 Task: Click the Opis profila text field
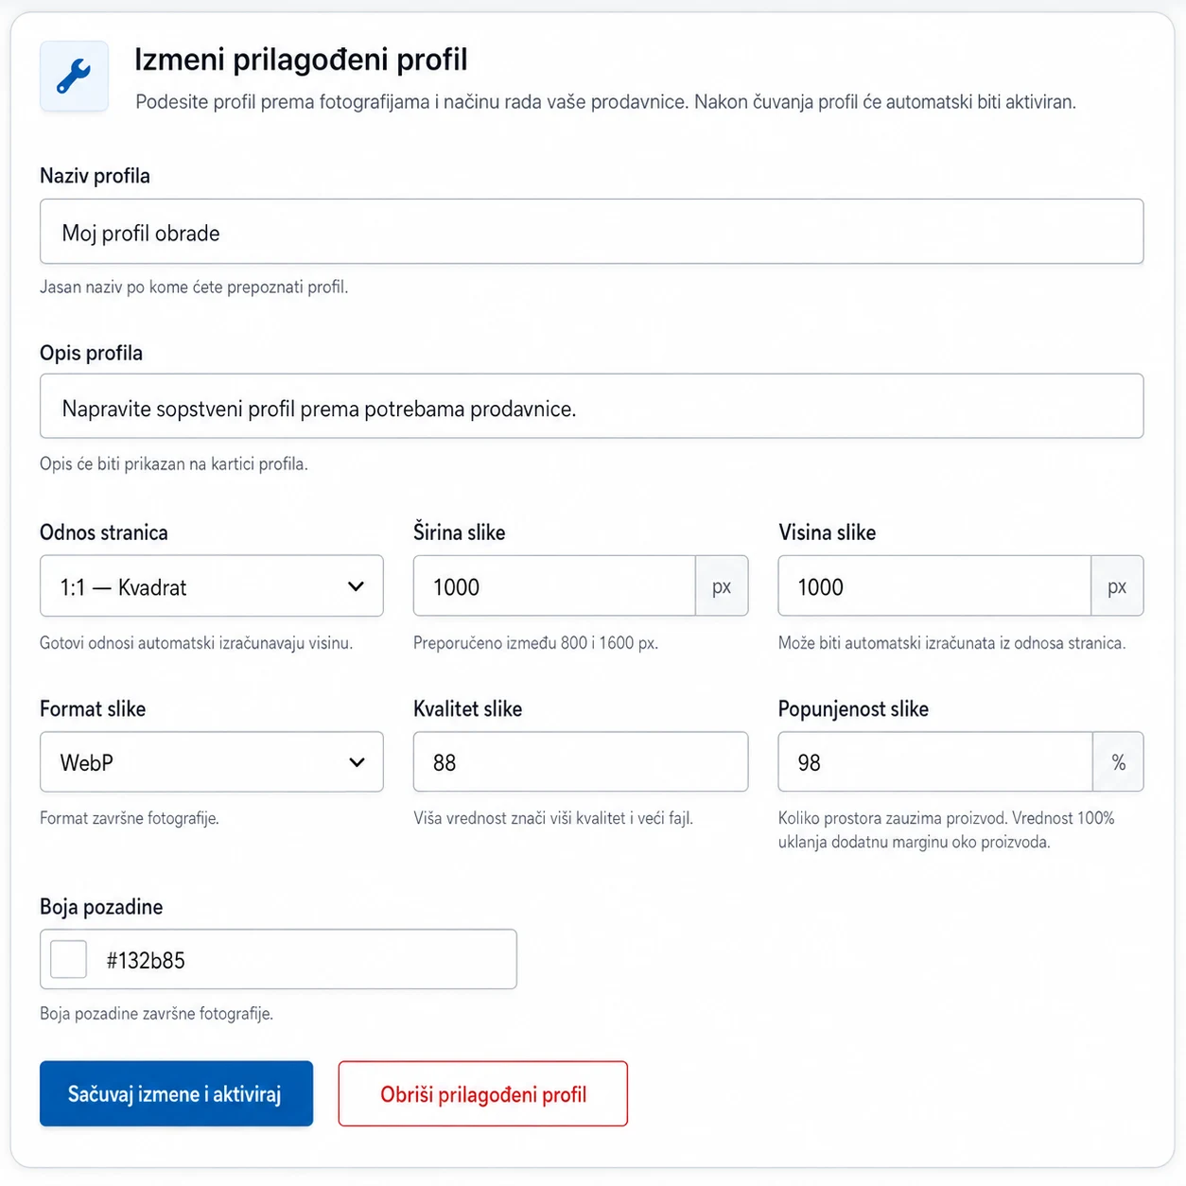tap(591, 407)
